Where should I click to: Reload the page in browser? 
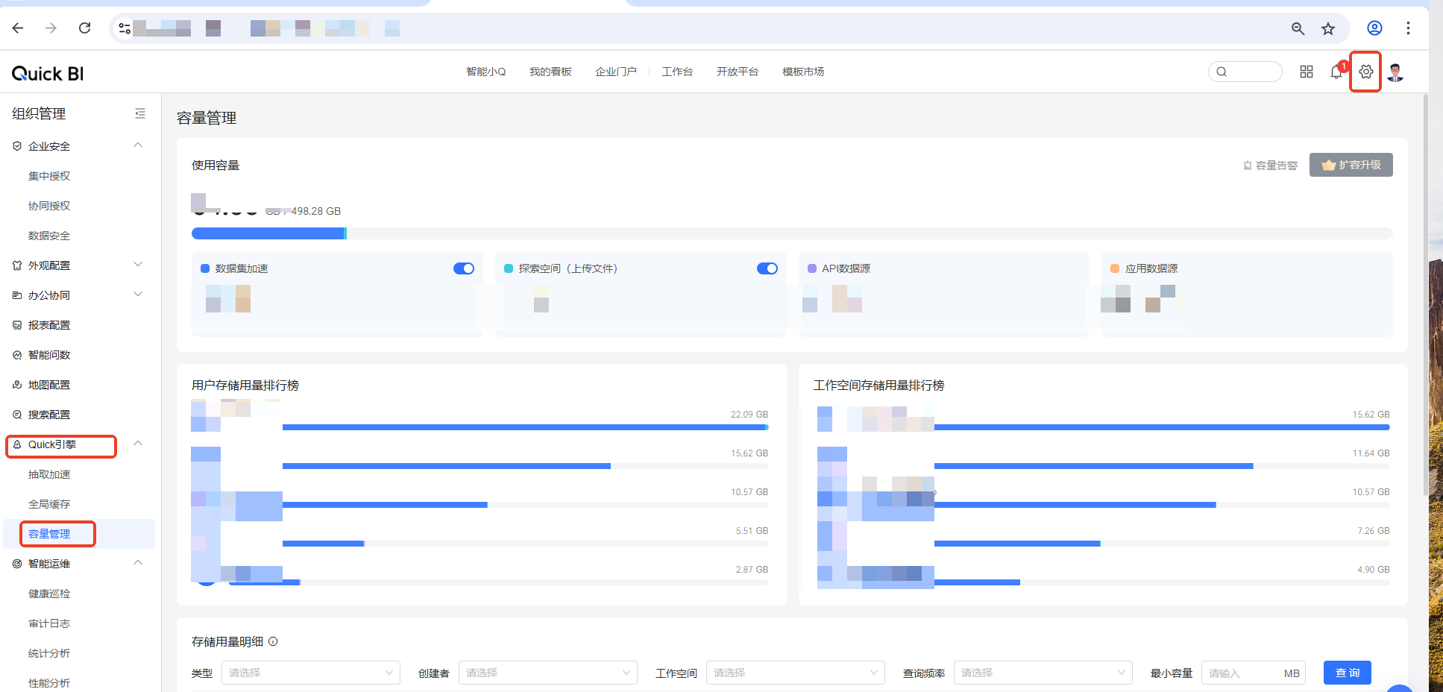pos(84,28)
